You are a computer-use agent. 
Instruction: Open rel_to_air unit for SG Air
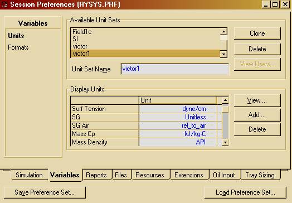coord(178,125)
